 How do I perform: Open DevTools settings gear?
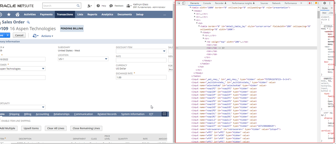325,3
